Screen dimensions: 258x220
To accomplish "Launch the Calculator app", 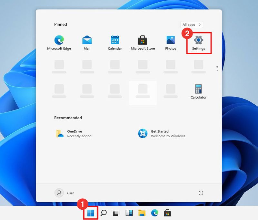I will coord(198,92).
